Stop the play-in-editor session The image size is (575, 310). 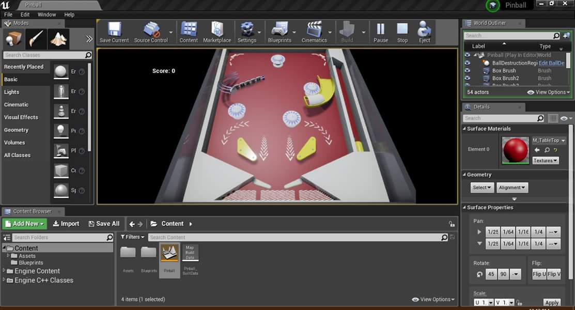(x=402, y=32)
